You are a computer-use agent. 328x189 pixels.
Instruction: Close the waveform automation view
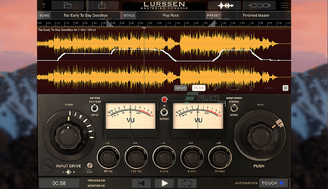click(285, 88)
